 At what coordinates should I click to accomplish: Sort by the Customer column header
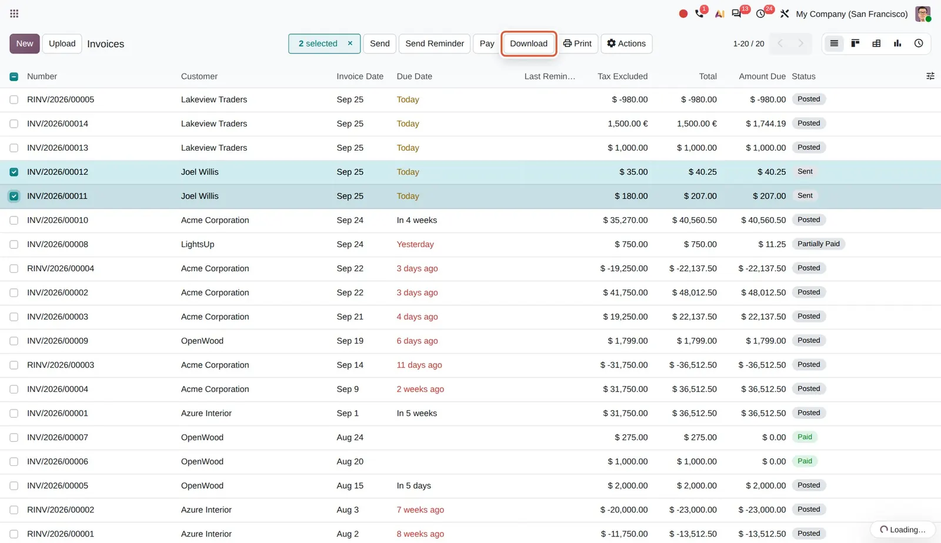pyautogui.click(x=199, y=76)
